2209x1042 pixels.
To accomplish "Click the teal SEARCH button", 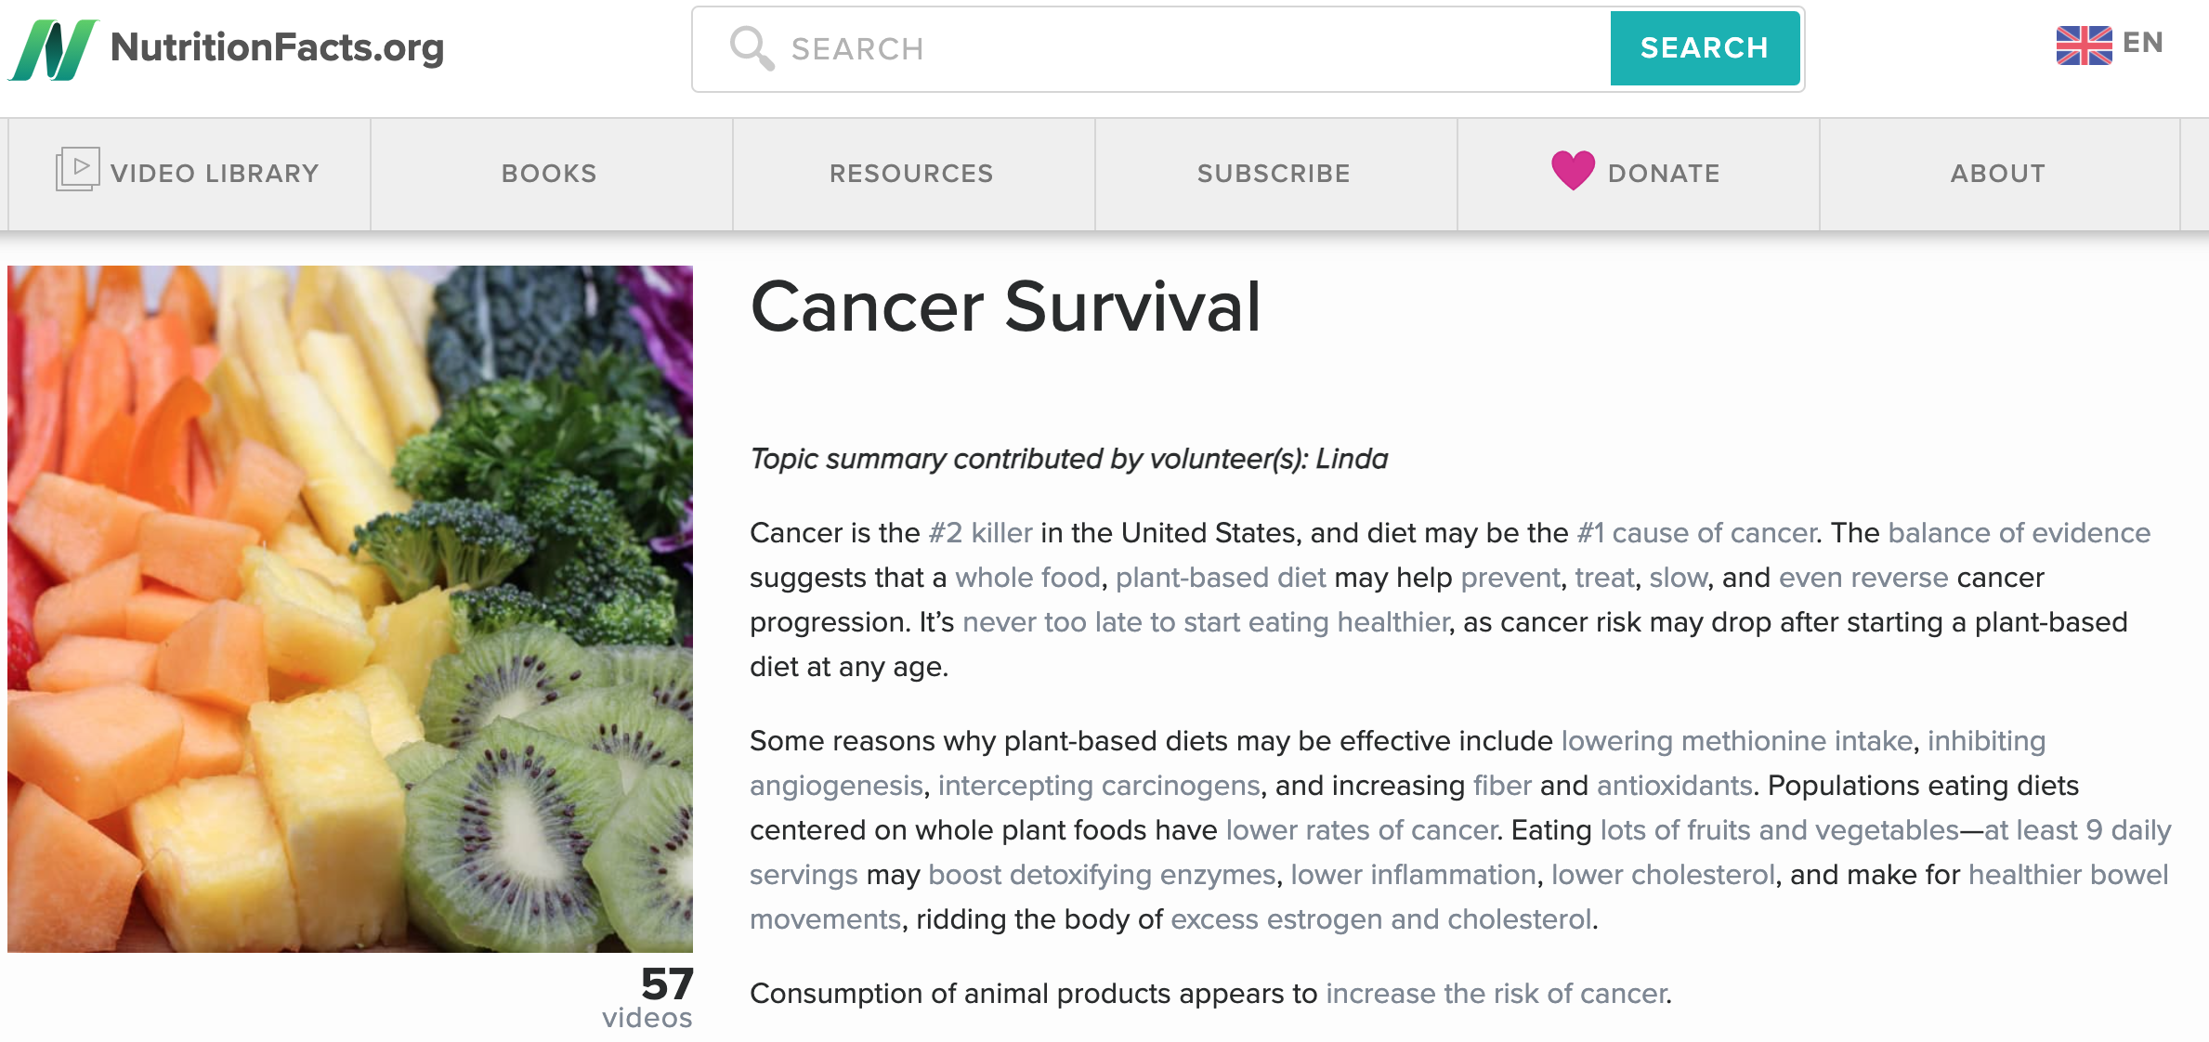I will (x=1705, y=48).
